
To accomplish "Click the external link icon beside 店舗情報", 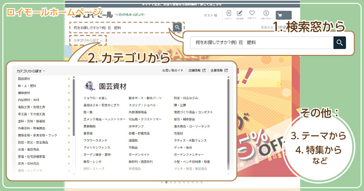I will [204, 70].
